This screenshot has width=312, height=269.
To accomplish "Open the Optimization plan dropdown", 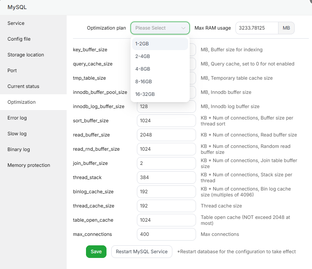I will tap(160, 28).
